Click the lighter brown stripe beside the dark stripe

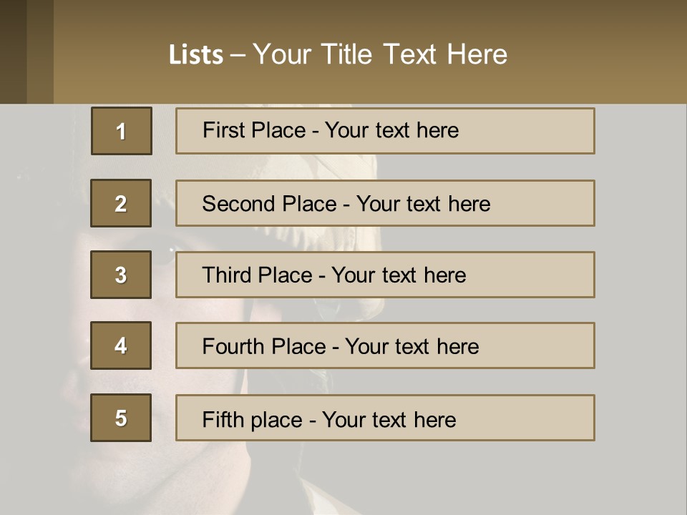40,51
